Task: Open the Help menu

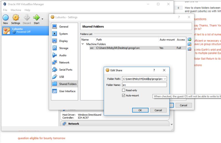Action: click(27, 10)
